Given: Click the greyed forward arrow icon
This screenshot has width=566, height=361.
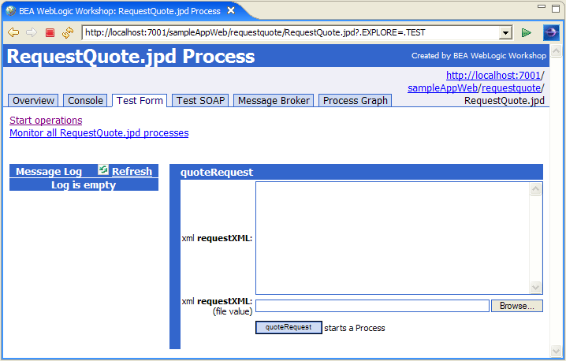Looking at the screenshot, I should [x=32, y=33].
